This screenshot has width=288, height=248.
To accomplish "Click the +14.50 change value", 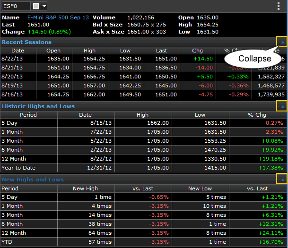I will pos(203,59).
